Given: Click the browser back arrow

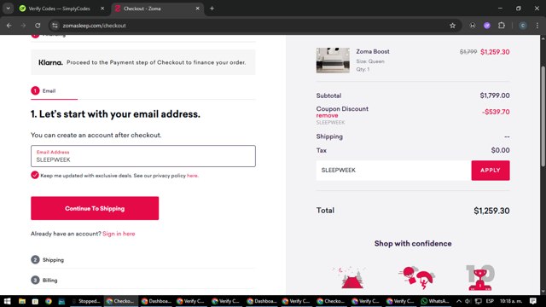Looking at the screenshot, I should 9,26.
